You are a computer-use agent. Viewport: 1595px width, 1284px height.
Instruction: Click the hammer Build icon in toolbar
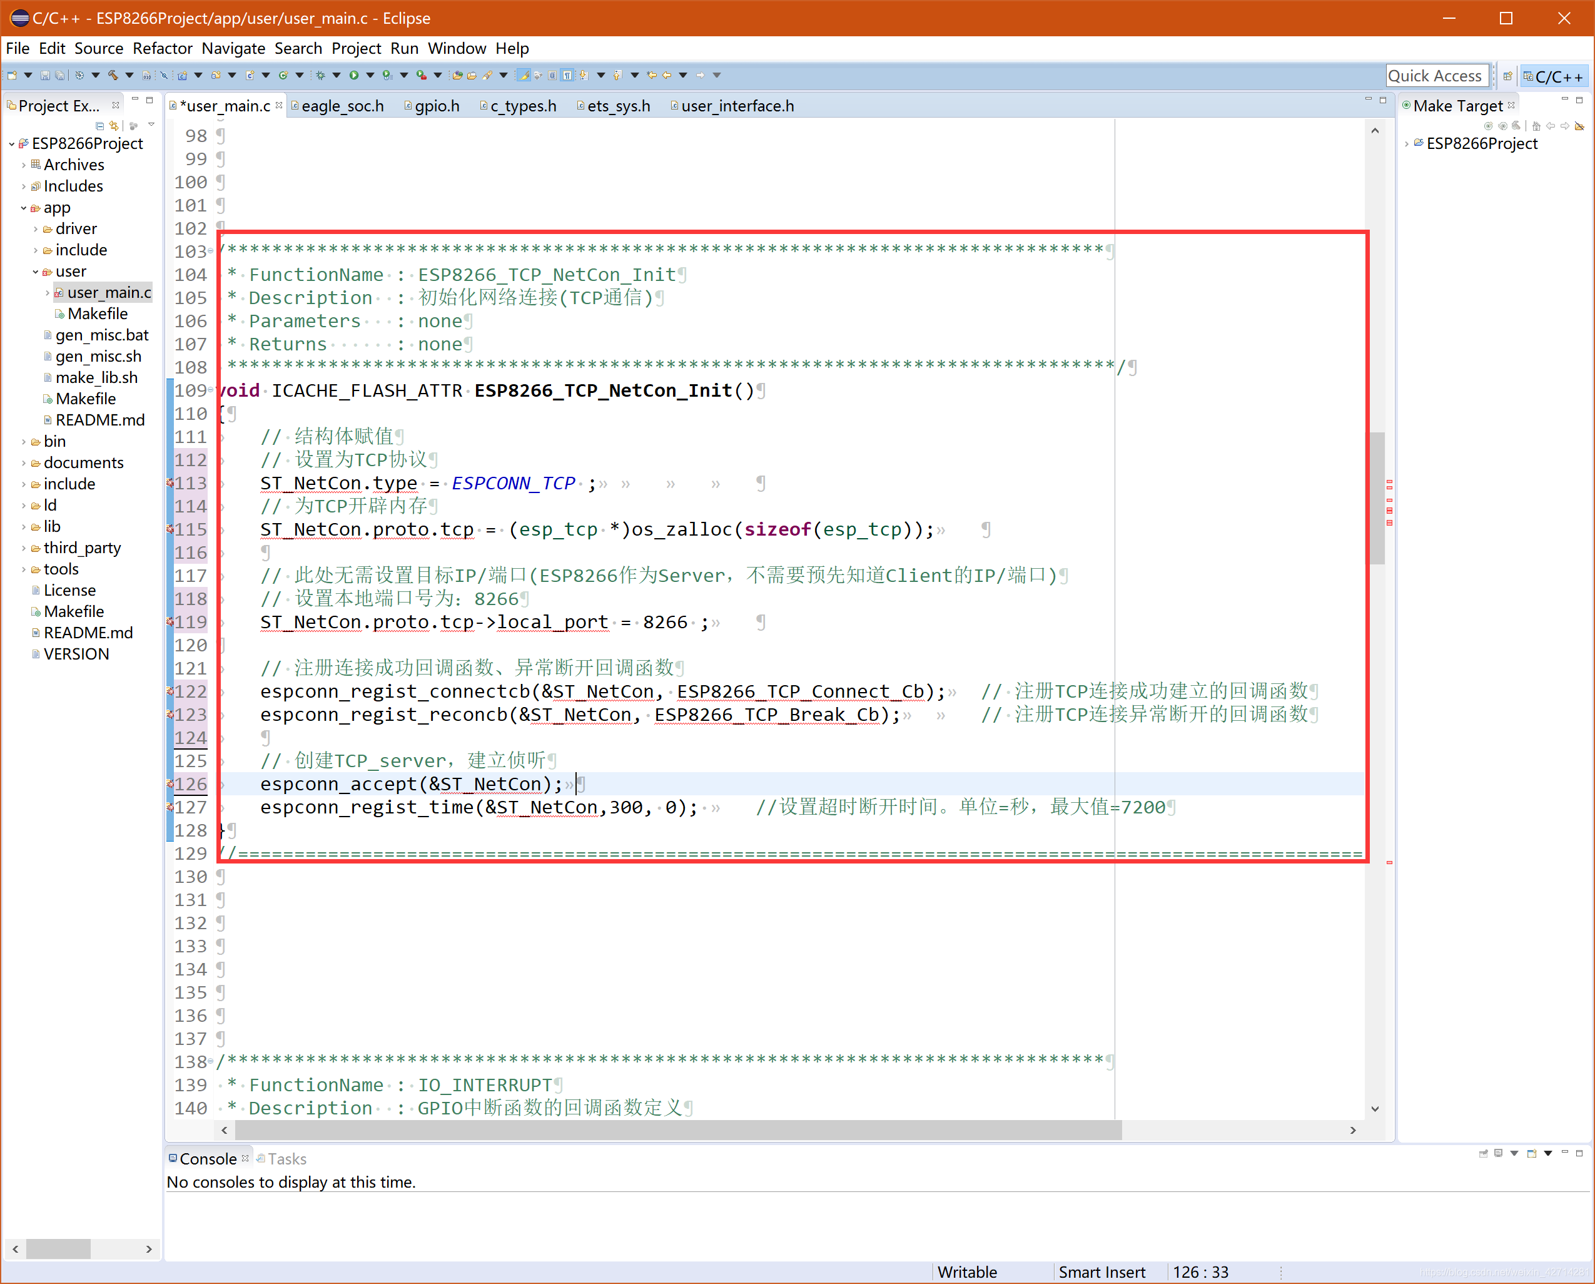(113, 76)
